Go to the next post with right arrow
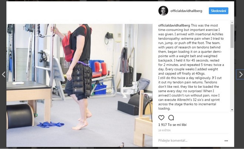Viewport: 244px width, 149px height. click(241, 74)
